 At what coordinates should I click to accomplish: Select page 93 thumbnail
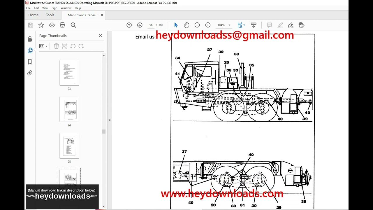(69, 73)
